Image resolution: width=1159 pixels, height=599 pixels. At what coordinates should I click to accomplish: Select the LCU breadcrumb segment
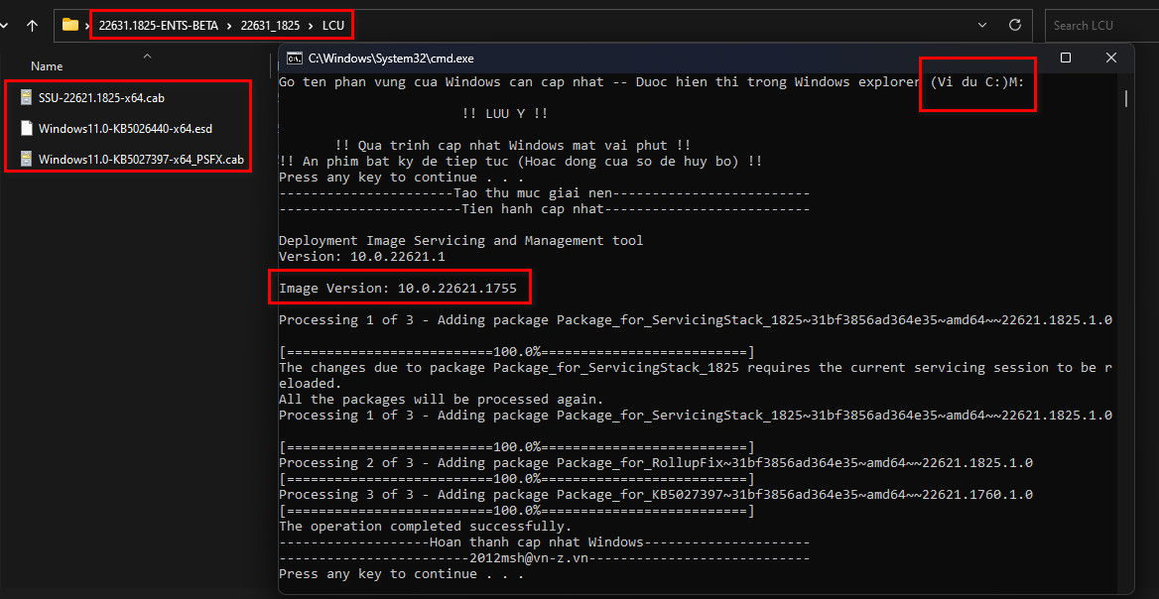click(333, 26)
